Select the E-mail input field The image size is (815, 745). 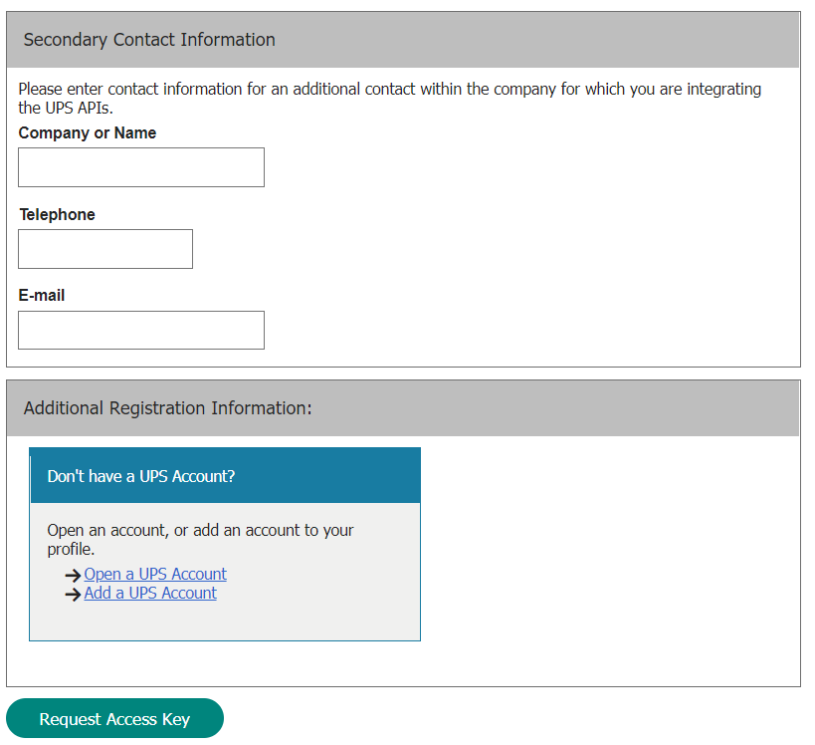(x=141, y=330)
